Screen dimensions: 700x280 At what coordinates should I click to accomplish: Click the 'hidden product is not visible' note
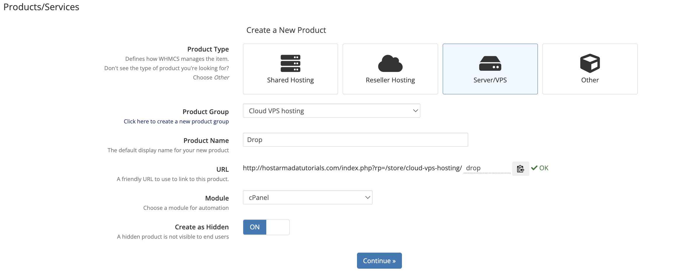pyautogui.click(x=173, y=237)
